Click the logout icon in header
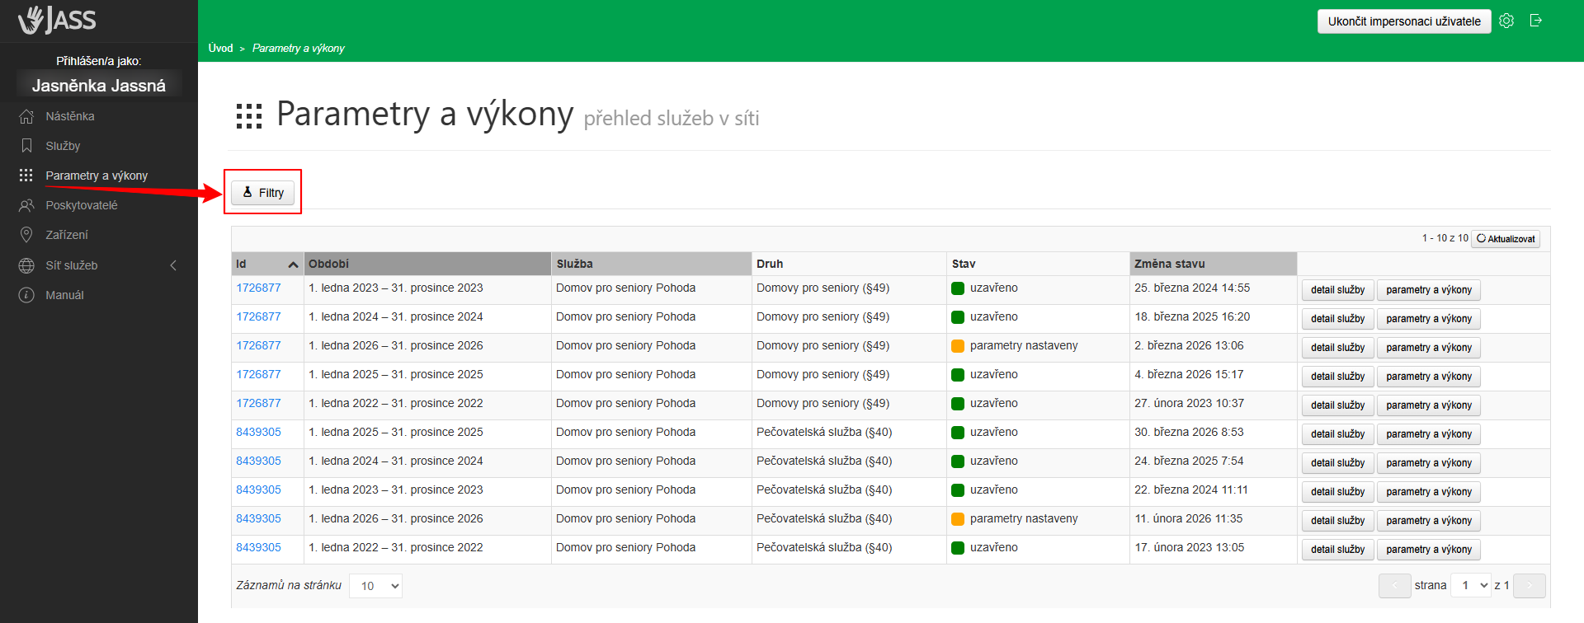Viewport: 1584px width, 623px height. [1536, 21]
